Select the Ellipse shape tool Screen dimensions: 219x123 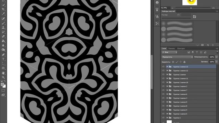tap(3, 68)
